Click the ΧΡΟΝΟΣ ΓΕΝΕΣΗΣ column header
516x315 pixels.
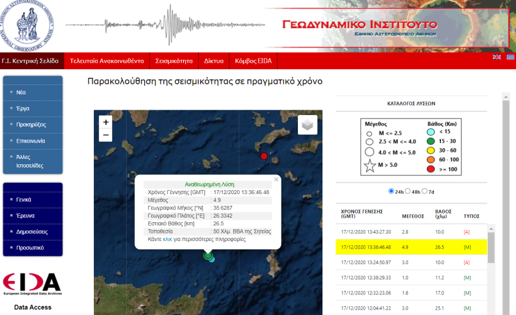tap(362, 214)
